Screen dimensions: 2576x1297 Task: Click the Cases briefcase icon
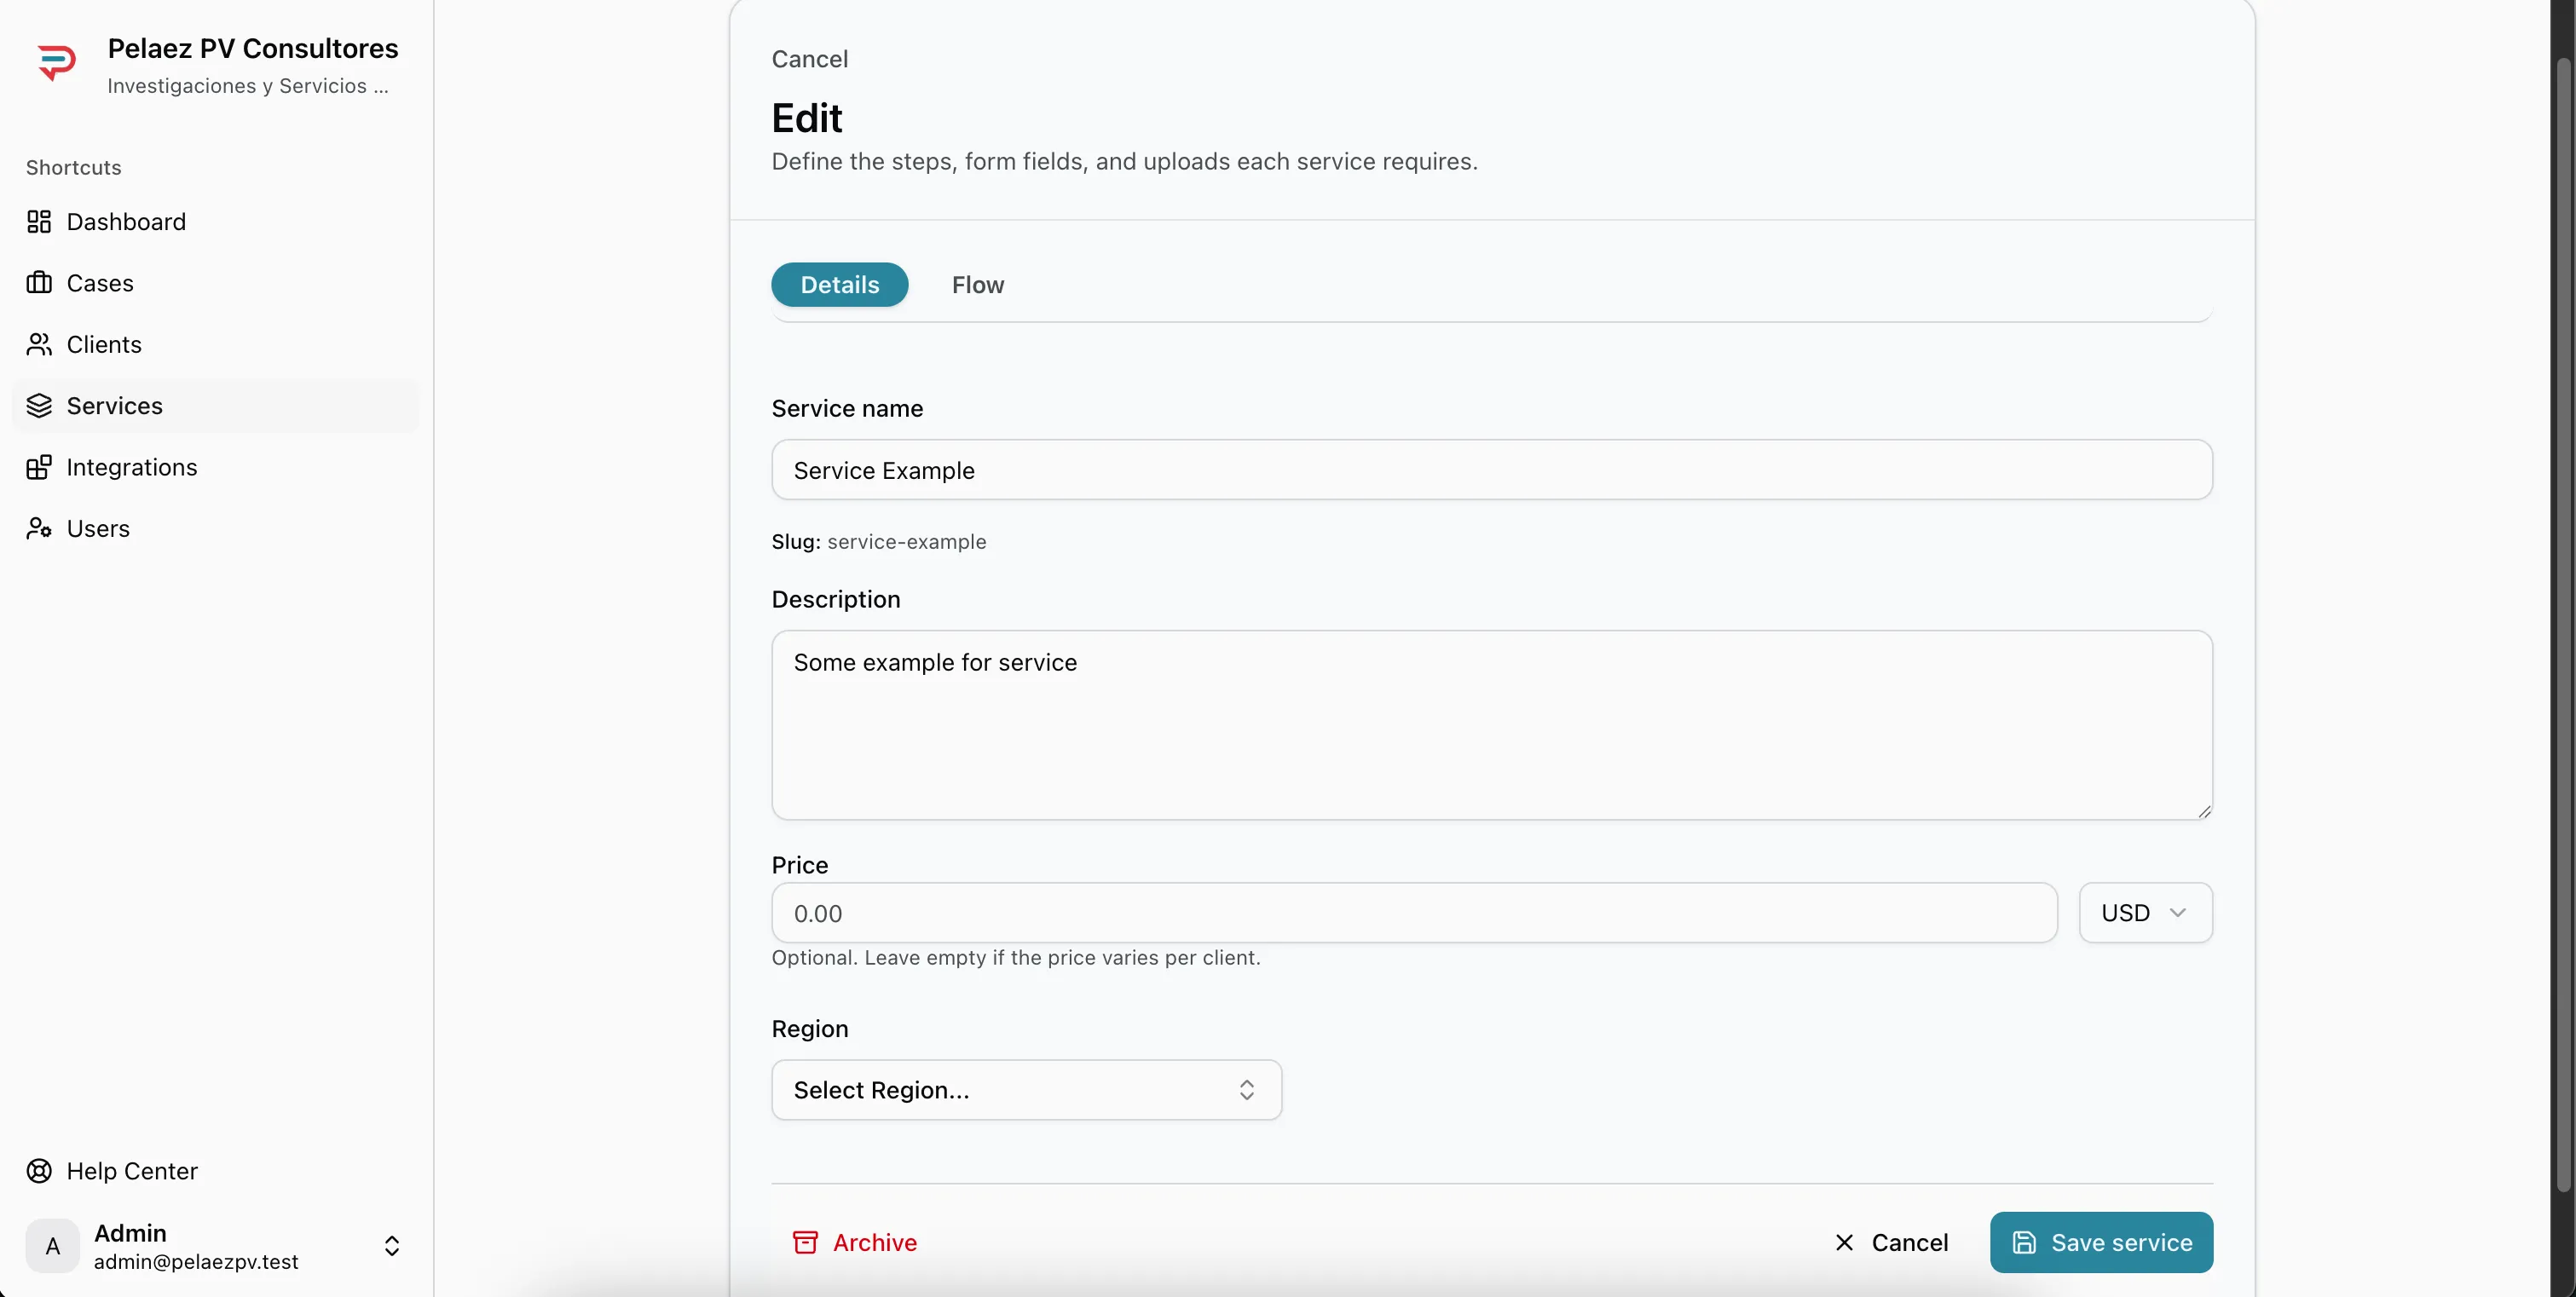click(40, 283)
